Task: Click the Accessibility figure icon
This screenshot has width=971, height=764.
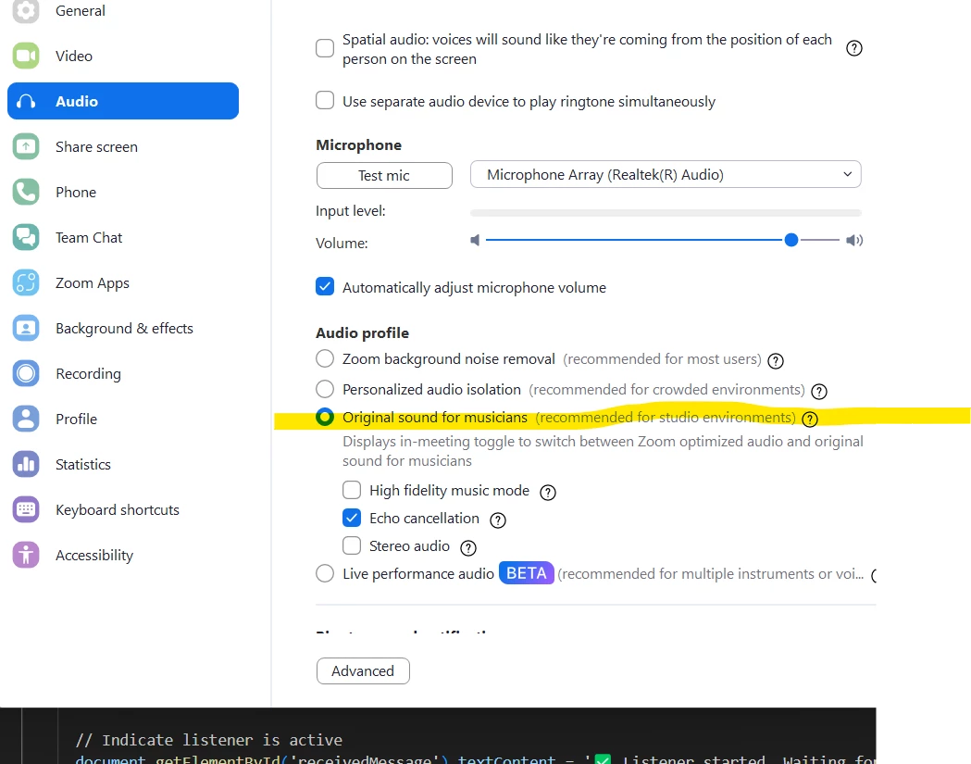Action: 26,555
